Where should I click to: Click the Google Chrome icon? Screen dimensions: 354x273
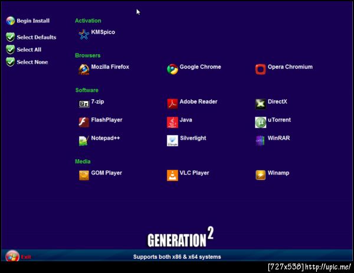click(x=172, y=70)
